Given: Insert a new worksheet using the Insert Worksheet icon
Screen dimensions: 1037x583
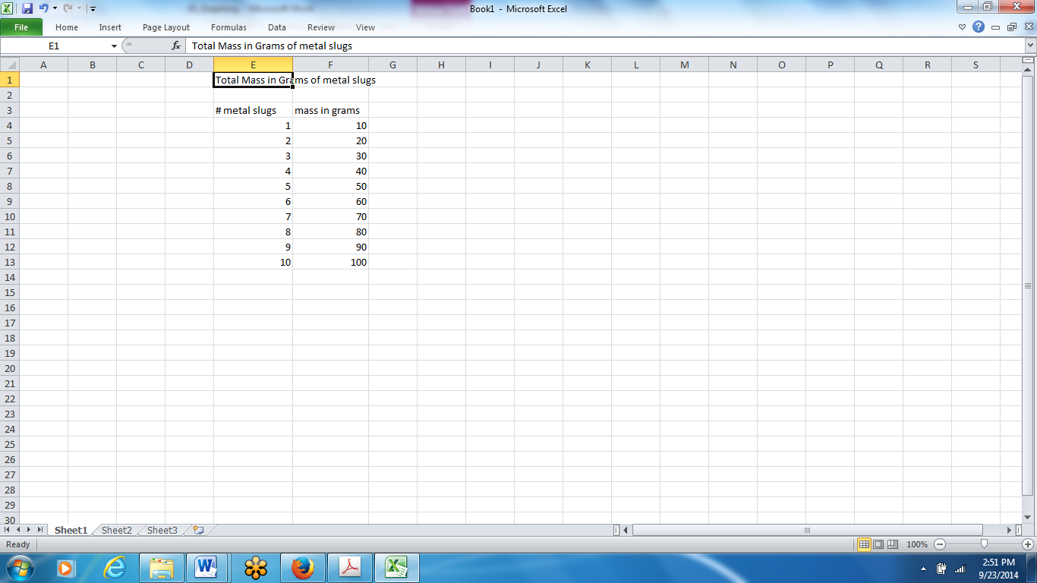Looking at the screenshot, I should 197,530.
